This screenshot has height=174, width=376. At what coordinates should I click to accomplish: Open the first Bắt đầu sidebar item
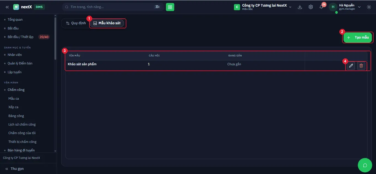coord(13,28)
